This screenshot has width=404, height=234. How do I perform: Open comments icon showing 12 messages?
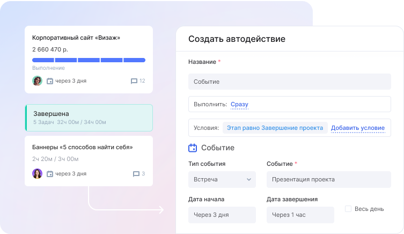point(134,81)
